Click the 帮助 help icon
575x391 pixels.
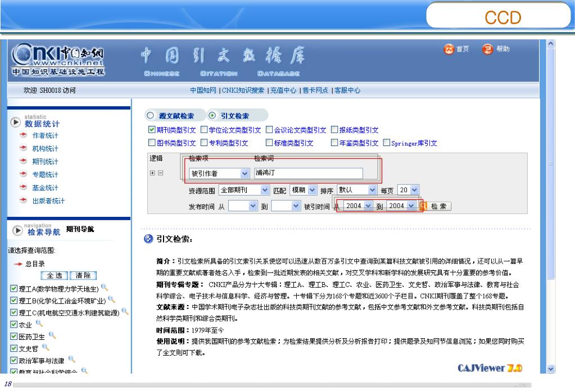pos(487,49)
